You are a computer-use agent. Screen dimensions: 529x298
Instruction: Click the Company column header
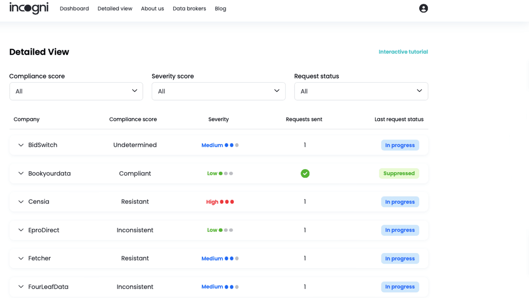point(26,119)
